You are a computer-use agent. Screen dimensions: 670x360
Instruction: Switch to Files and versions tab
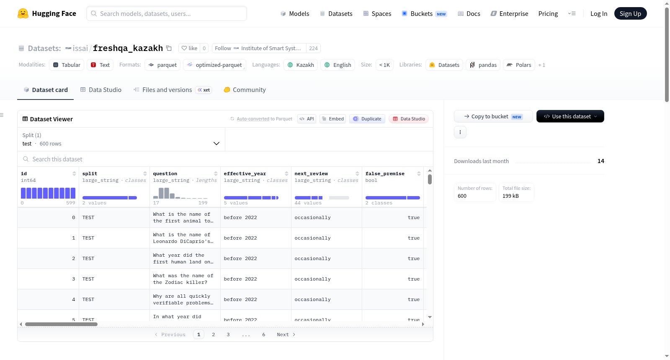172,90
